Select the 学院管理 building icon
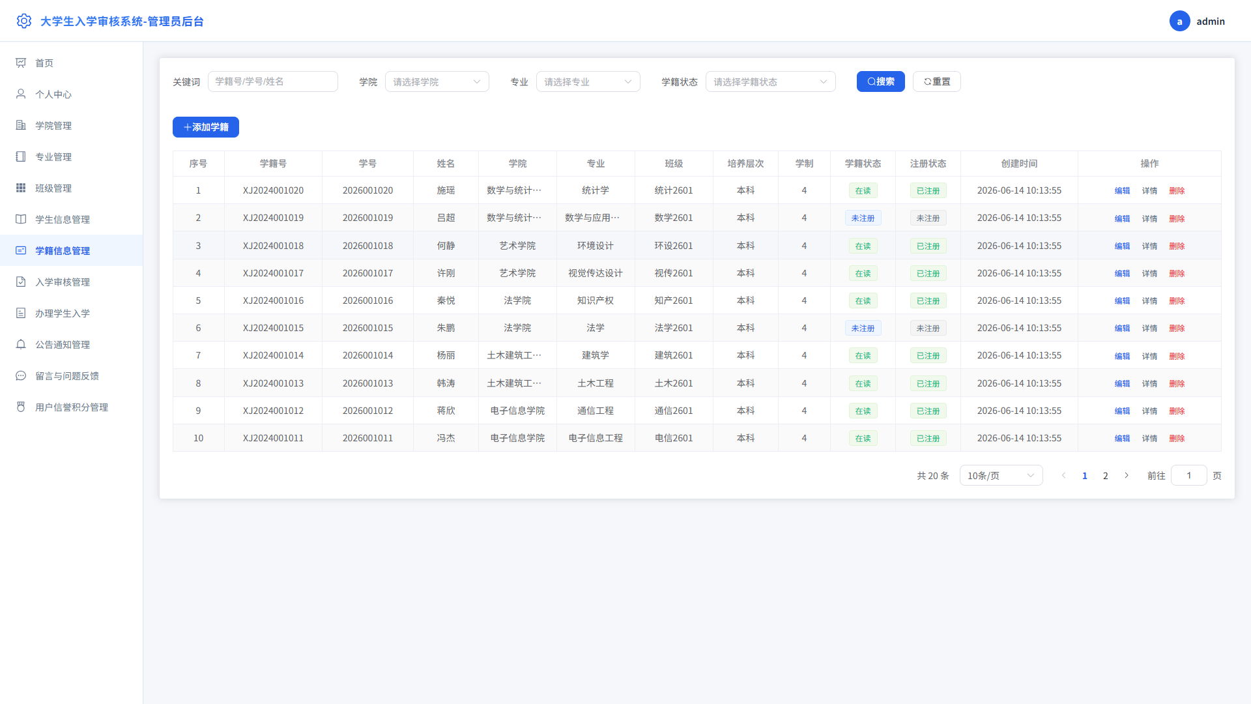This screenshot has height=704, width=1251. tap(21, 125)
